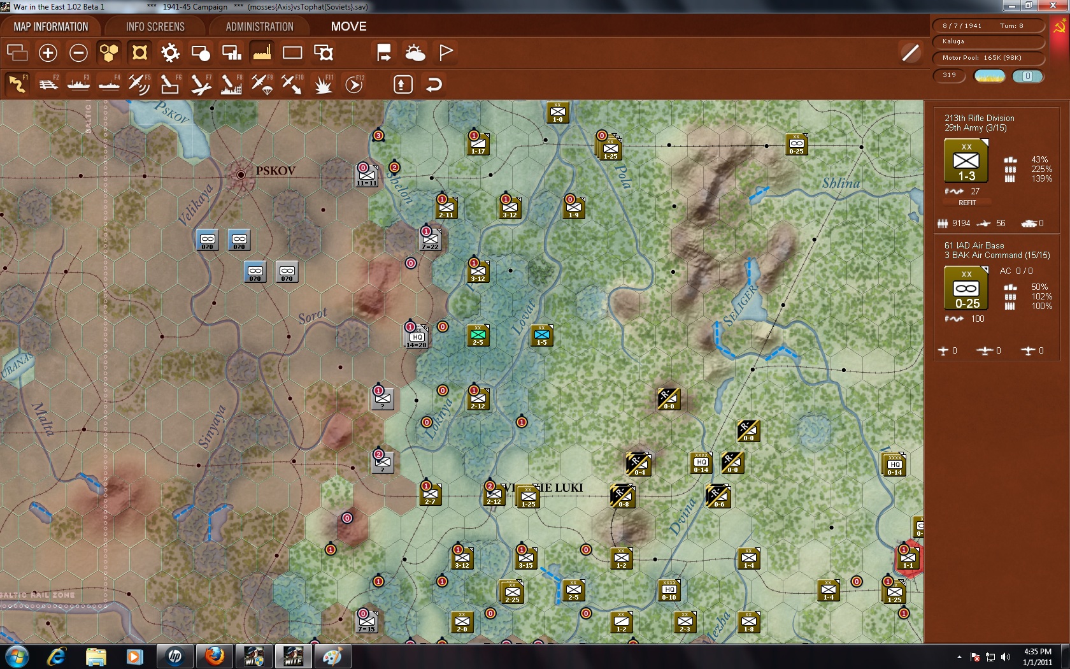
Task: Select the German HQ 14=28 counter
Action: point(417,336)
